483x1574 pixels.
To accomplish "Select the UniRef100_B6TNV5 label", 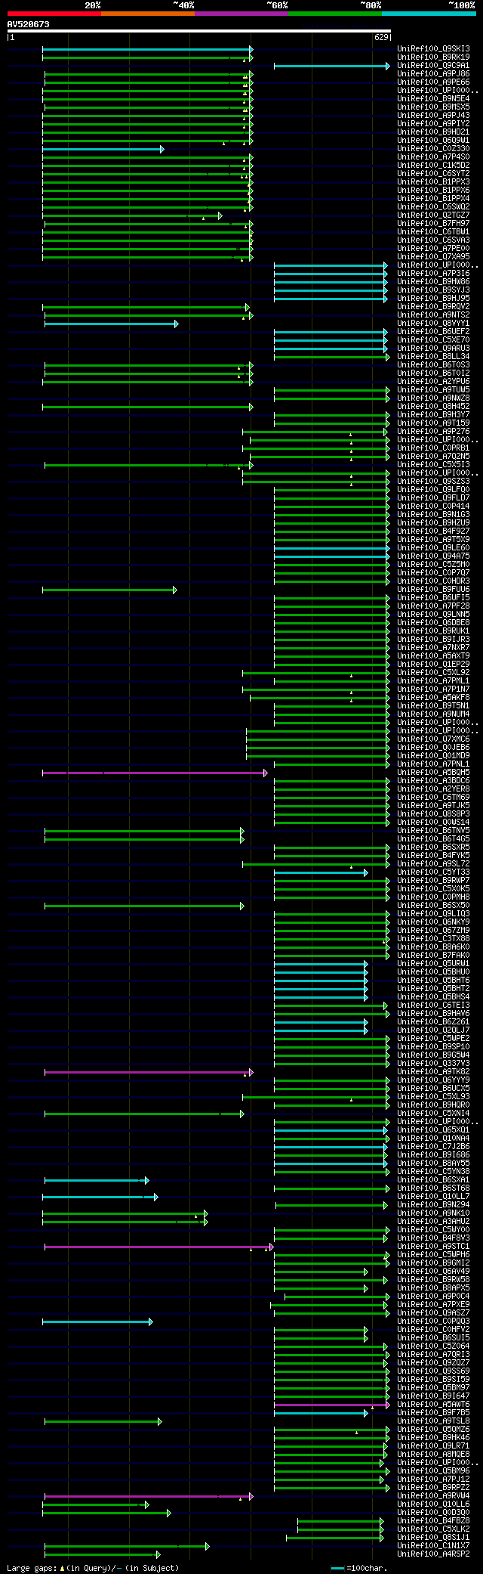I will [x=433, y=831].
